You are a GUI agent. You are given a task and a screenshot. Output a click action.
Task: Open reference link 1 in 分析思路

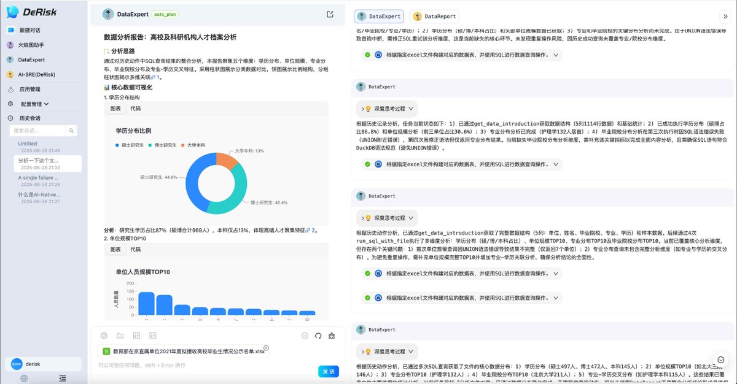157,77
